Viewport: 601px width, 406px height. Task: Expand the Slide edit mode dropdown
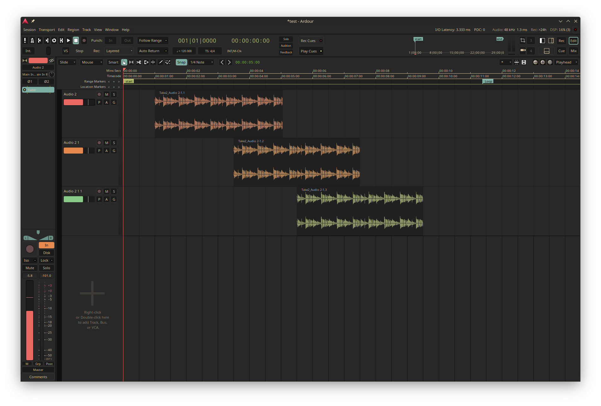pos(67,62)
